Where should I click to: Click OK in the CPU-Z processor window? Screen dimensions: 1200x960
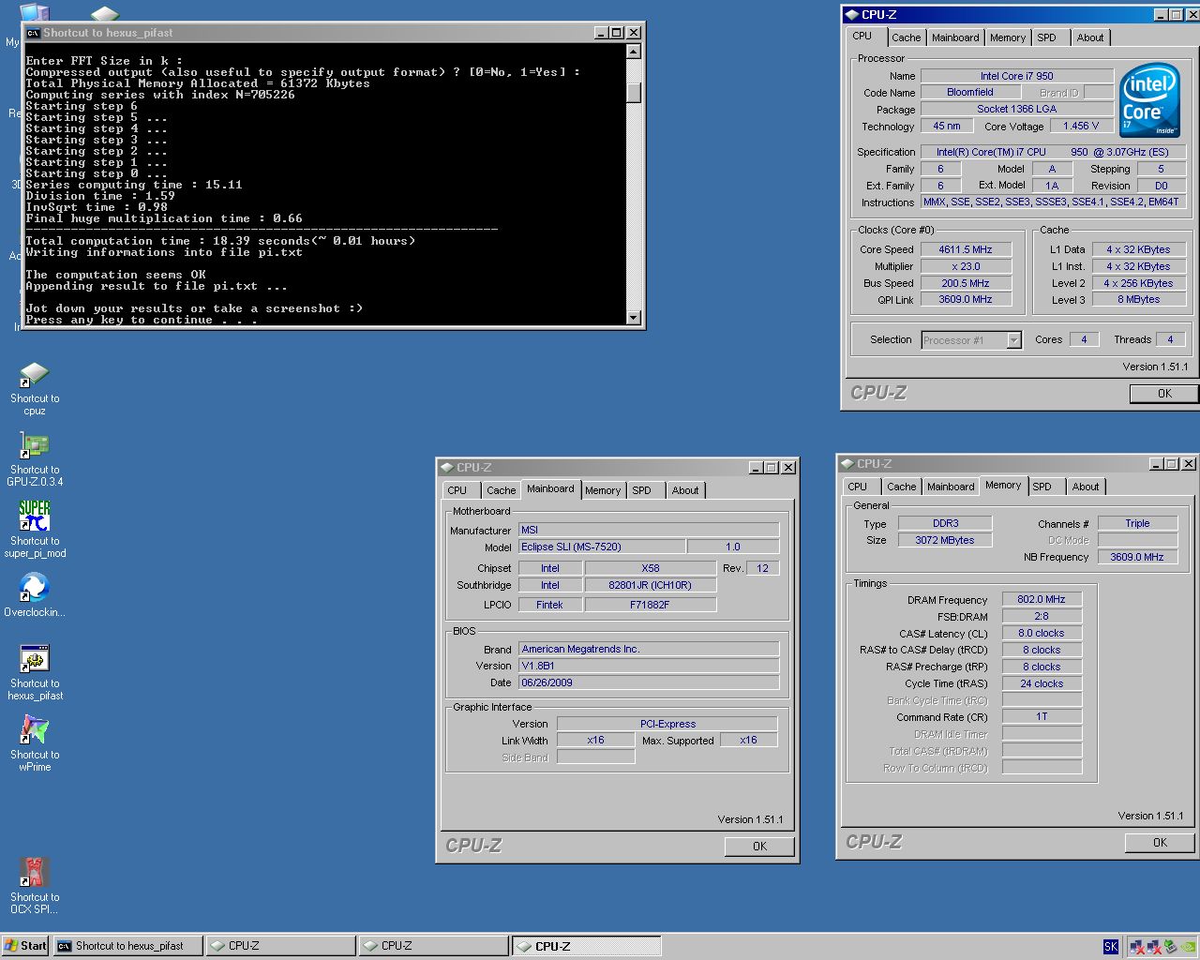coord(1163,394)
